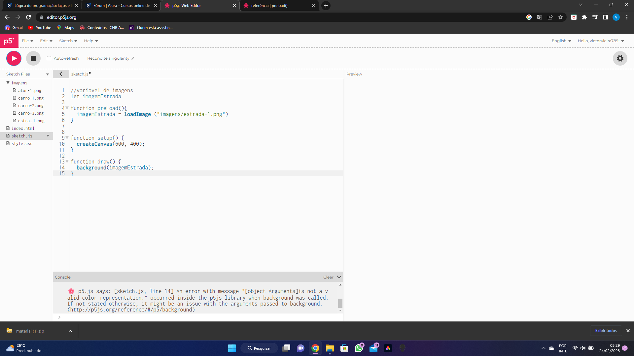The height and width of the screenshot is (356, 634).
Task: Open WhatsApp from the taskbar
Action: (x=359, y=348)
